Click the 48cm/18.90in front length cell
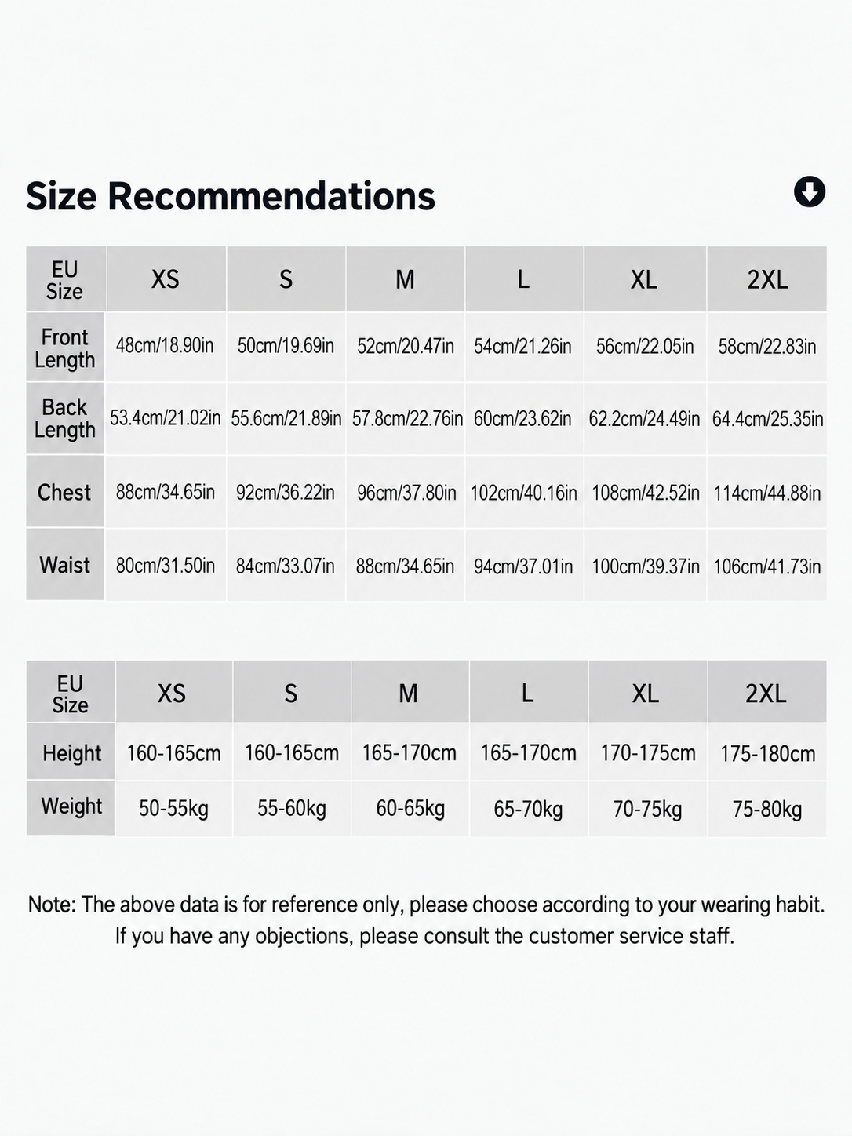Viewport: 852px width, 1136px height. point(165,346)
